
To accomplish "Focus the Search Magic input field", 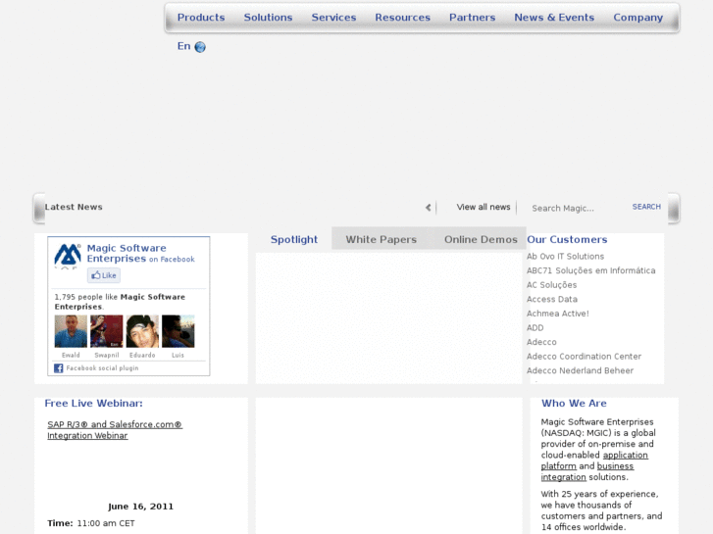I will [578, 208].
